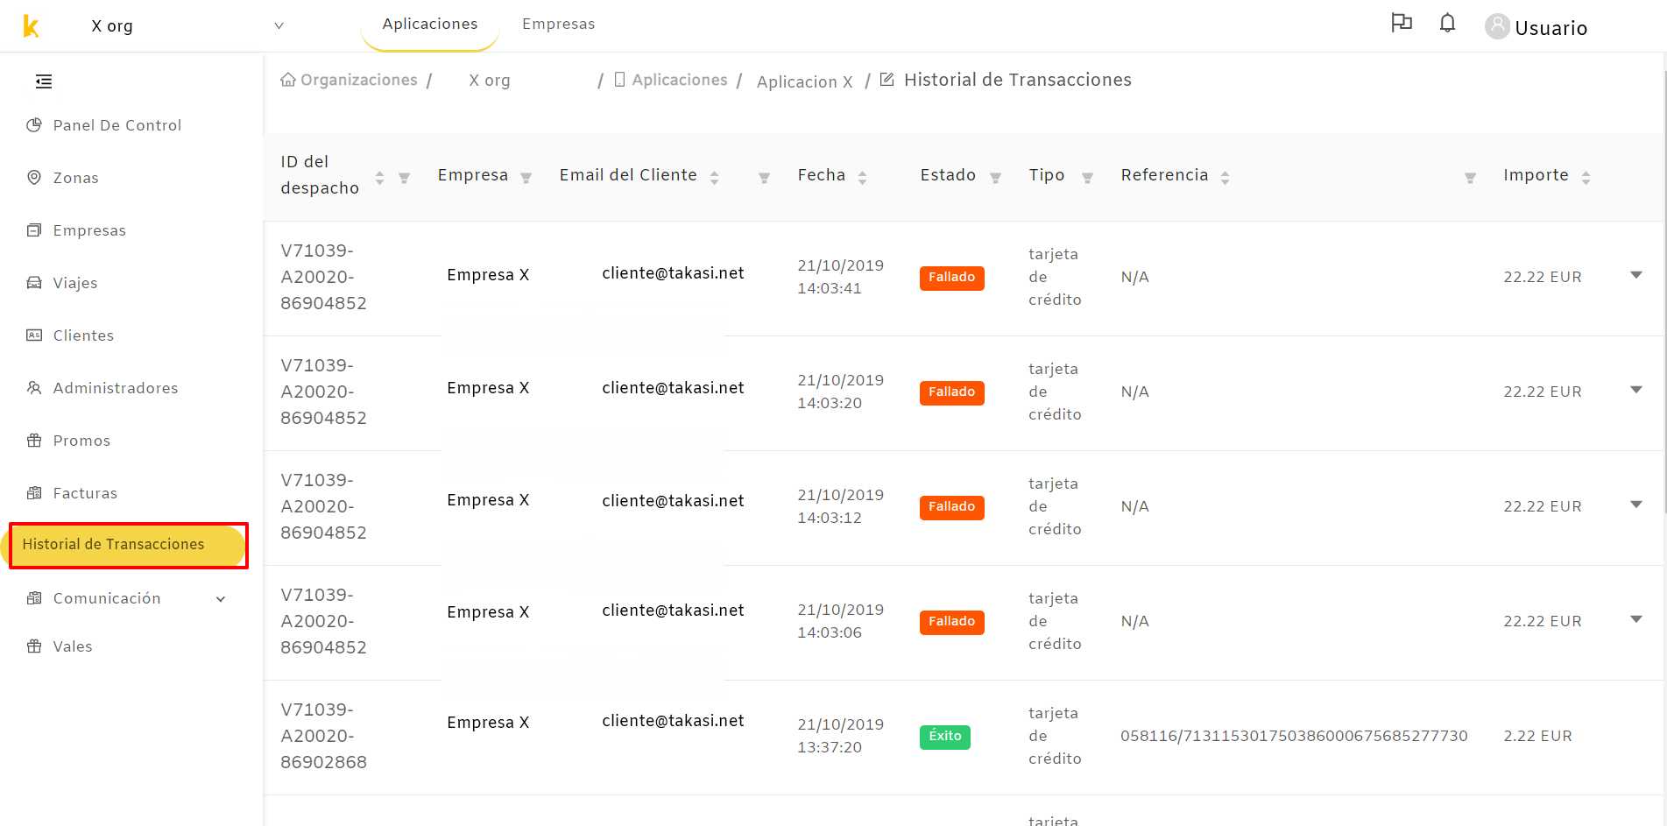Viewport: 1667px width, 826px height.
Task: Click the Administradores people icon
Action: [34, 388]
